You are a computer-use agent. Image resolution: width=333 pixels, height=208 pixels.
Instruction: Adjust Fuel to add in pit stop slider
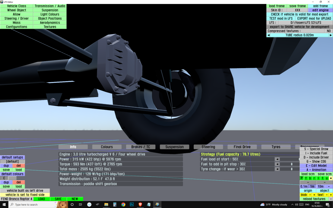click(x=291, y=164)
